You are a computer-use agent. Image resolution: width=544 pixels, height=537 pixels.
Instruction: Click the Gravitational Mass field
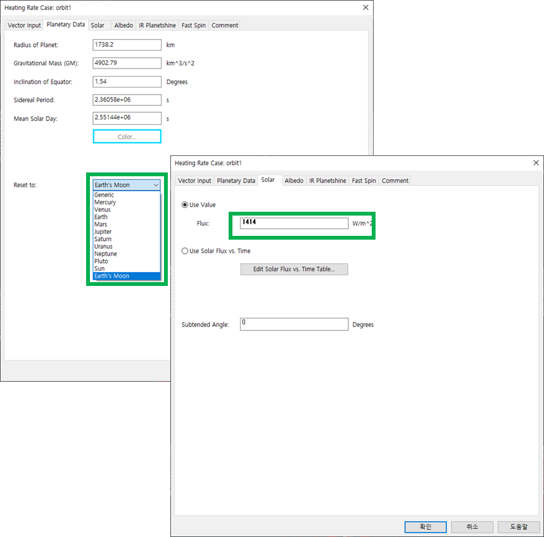[127, 63]
